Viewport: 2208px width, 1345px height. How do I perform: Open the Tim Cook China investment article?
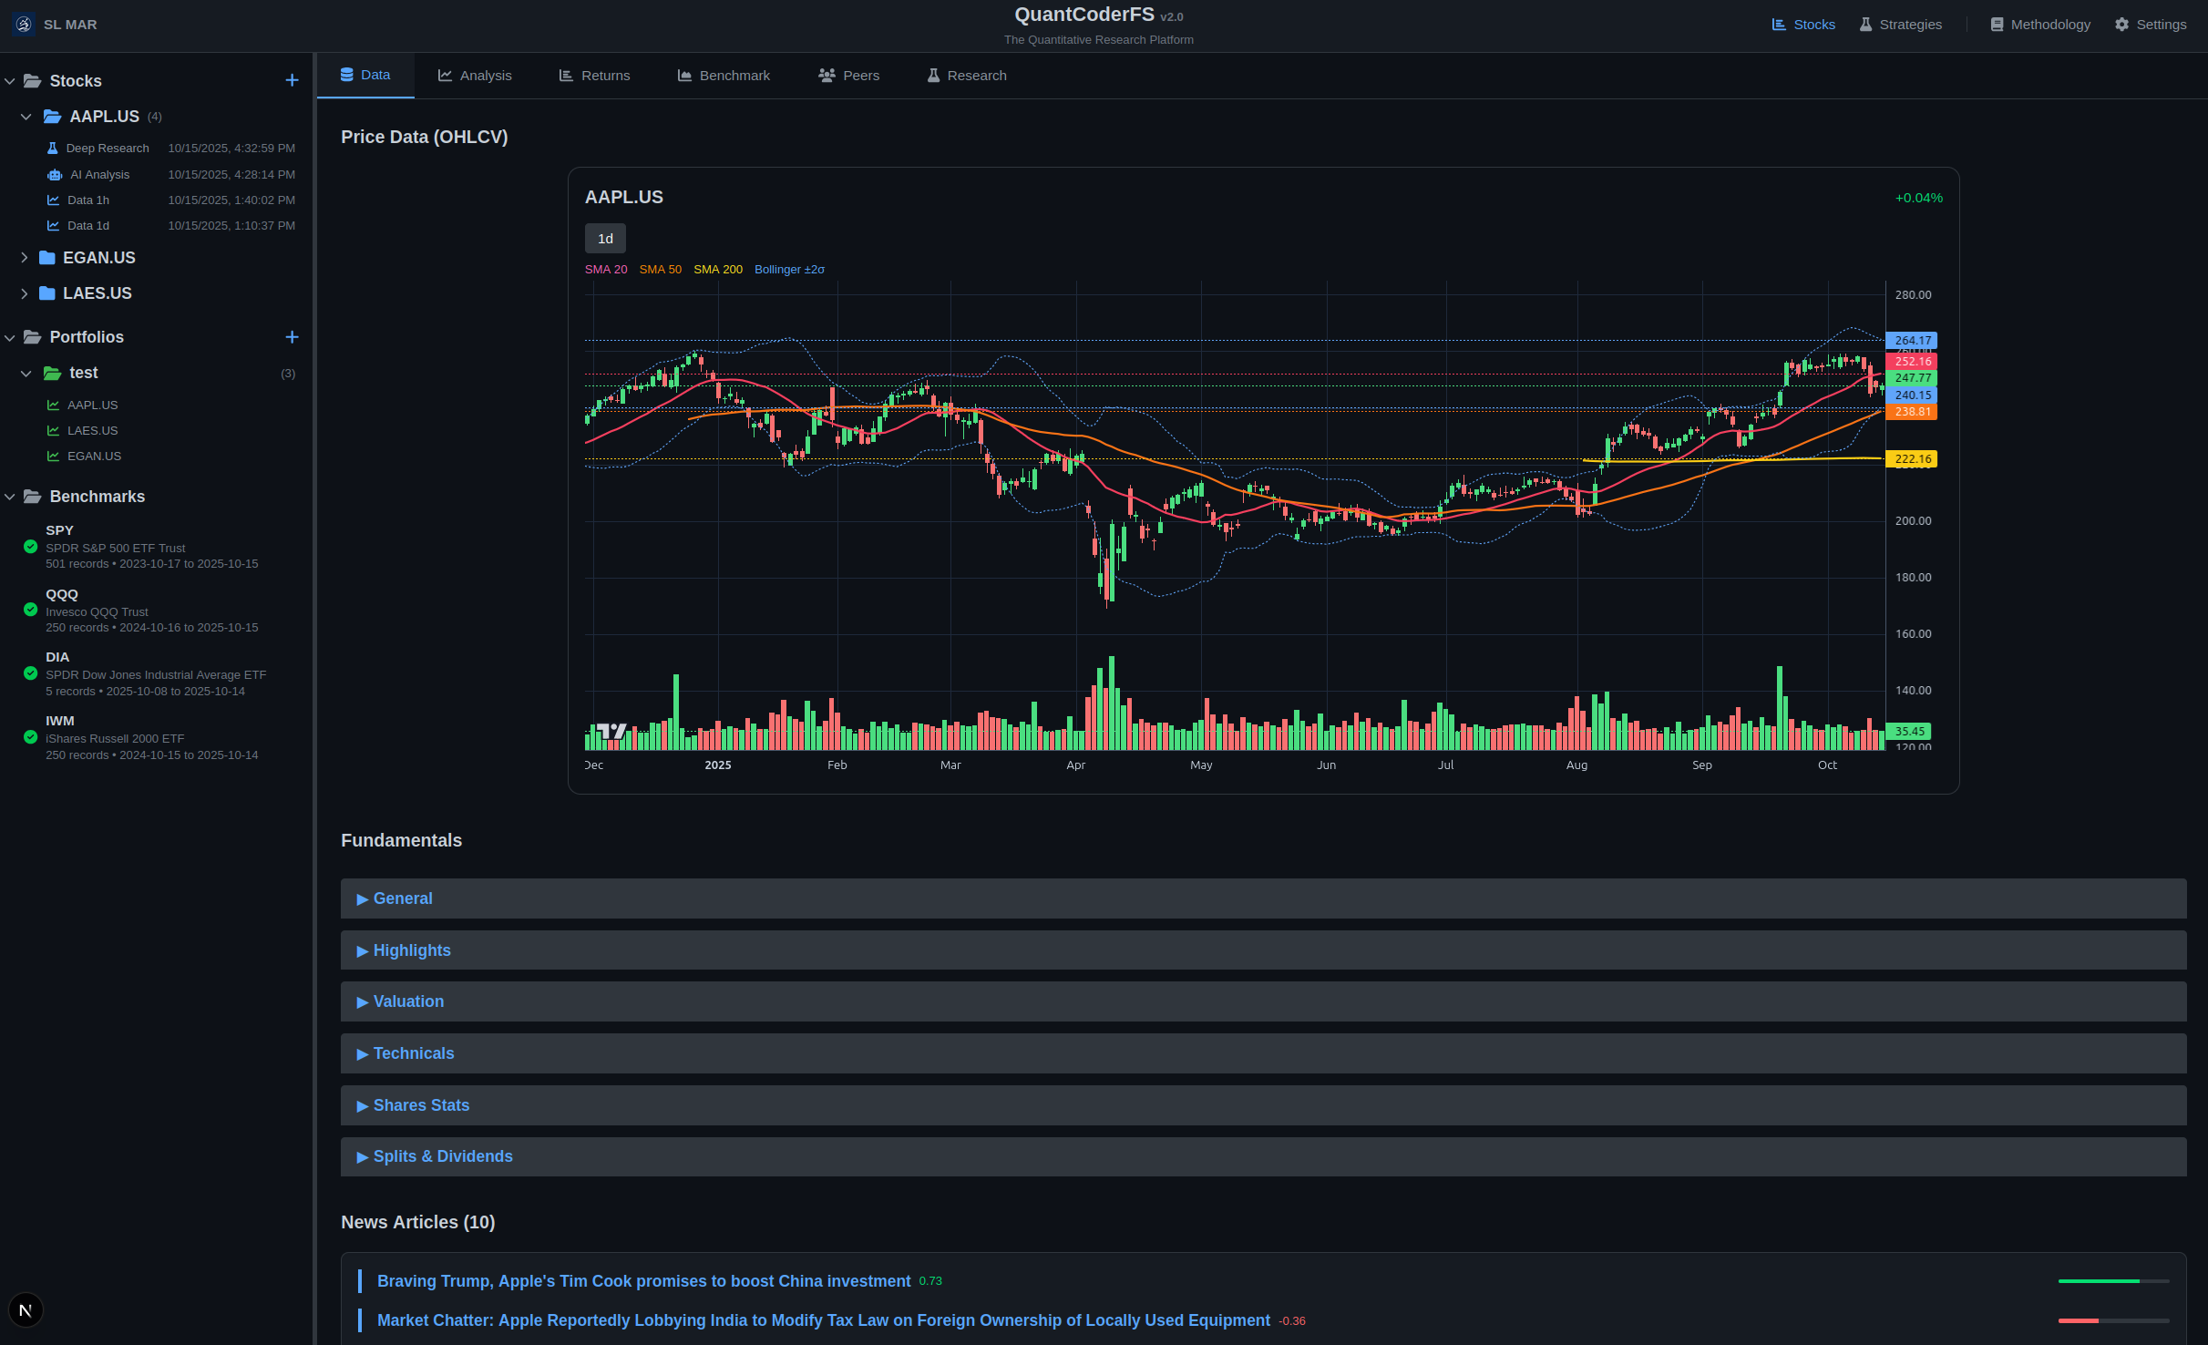642,1280
